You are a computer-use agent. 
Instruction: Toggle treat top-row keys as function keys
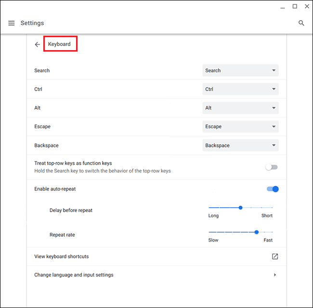click(x=272, y=167)
